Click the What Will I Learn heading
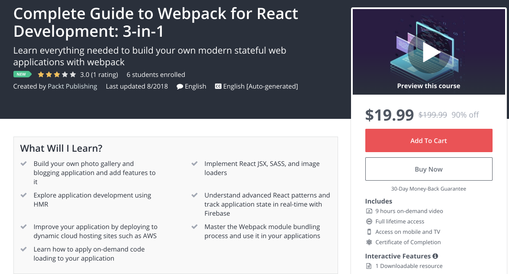Screen dimensions: 509x274 click(x=61, y=148)
